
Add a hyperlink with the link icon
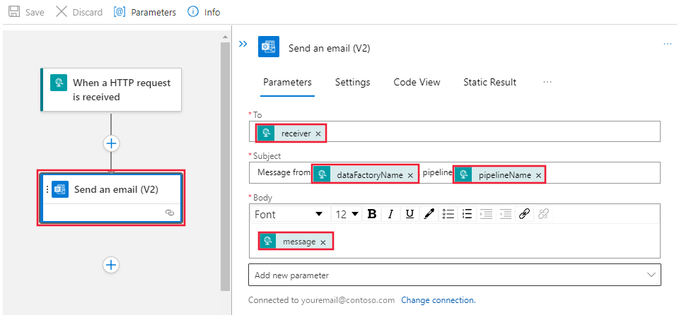(x=524, y=214)
